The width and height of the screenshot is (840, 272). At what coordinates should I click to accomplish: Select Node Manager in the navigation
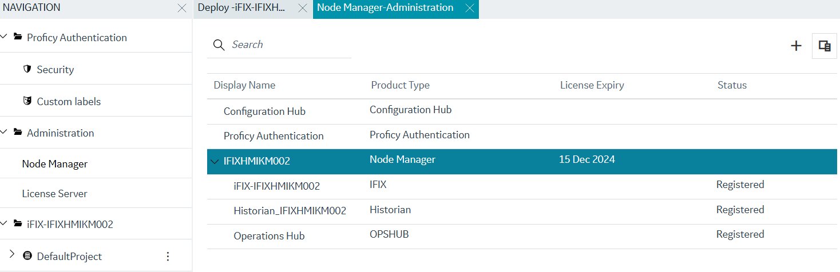55,164
